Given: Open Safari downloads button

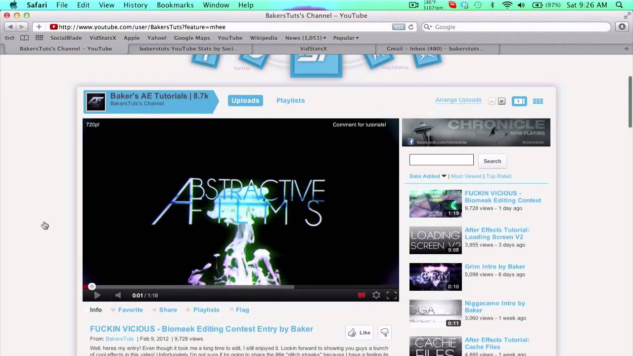Looking at the screenshot, I should [622, 27].
